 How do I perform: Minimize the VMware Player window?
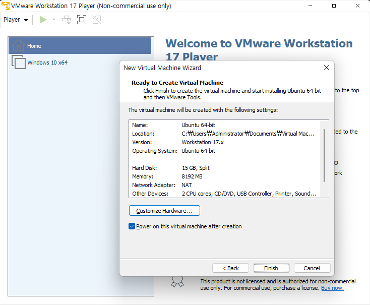click(x=311, y=6)
